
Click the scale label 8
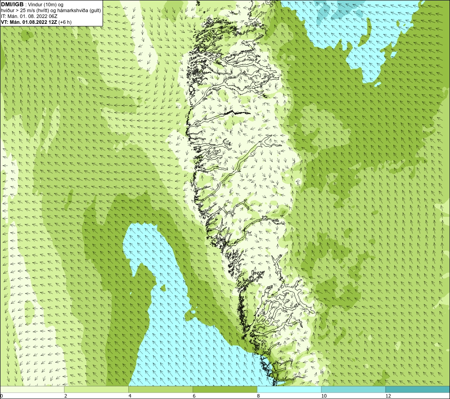tap(259, 396)
